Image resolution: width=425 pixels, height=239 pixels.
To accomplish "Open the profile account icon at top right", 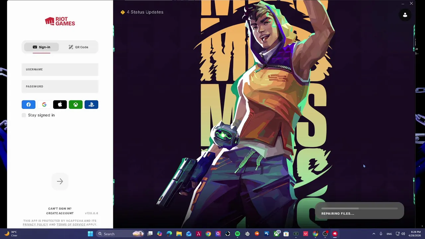I will coord(405,15).
